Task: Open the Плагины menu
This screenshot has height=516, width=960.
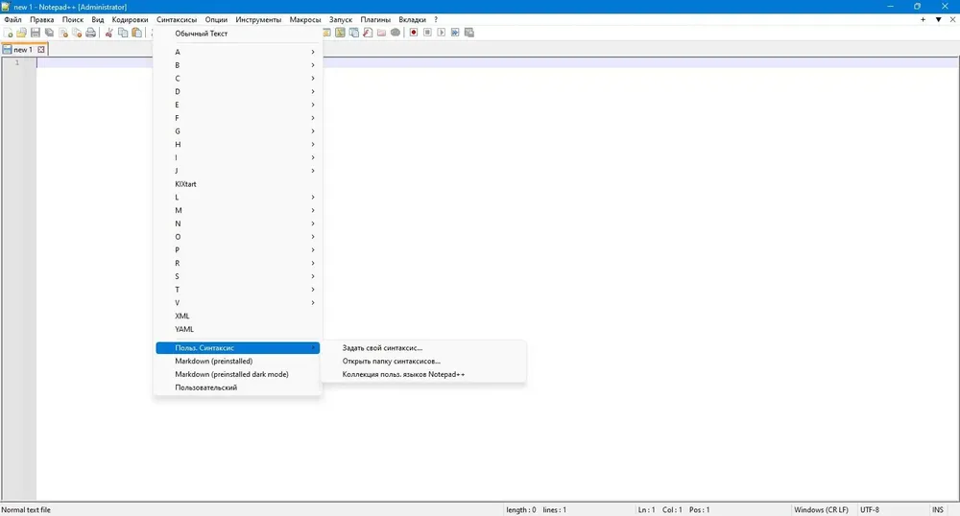Action: pyautogui.click(x=375, y=19)
